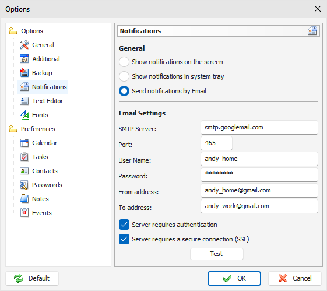Viewport: 327px width, 291px height.
Task: Click the Passwords key icon
Action: pos(24,185)
